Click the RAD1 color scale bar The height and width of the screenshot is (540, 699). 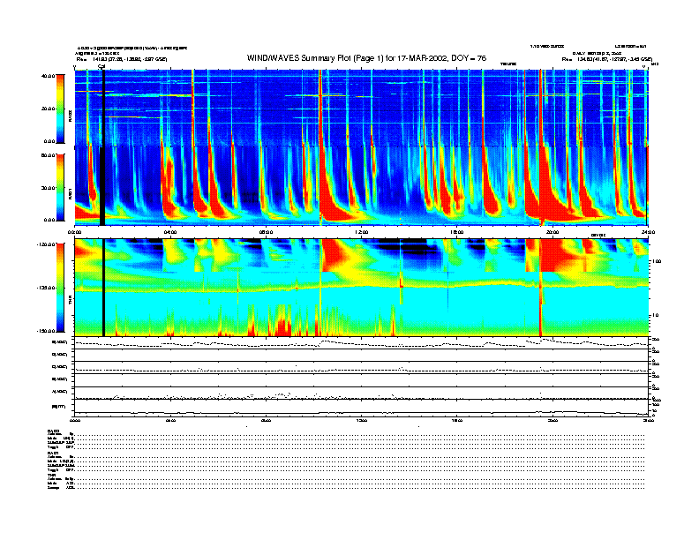[60, 187]
